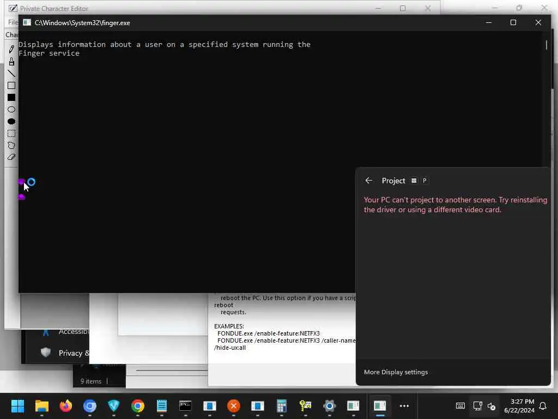Click the finger.exe title bar path text
558x419 pixels.
coord(82,23)
